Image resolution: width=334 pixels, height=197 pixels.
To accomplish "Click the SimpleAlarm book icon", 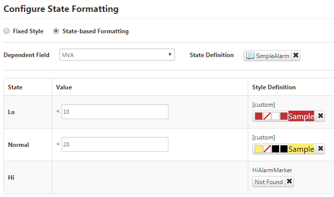I will (x=250, y=56).
